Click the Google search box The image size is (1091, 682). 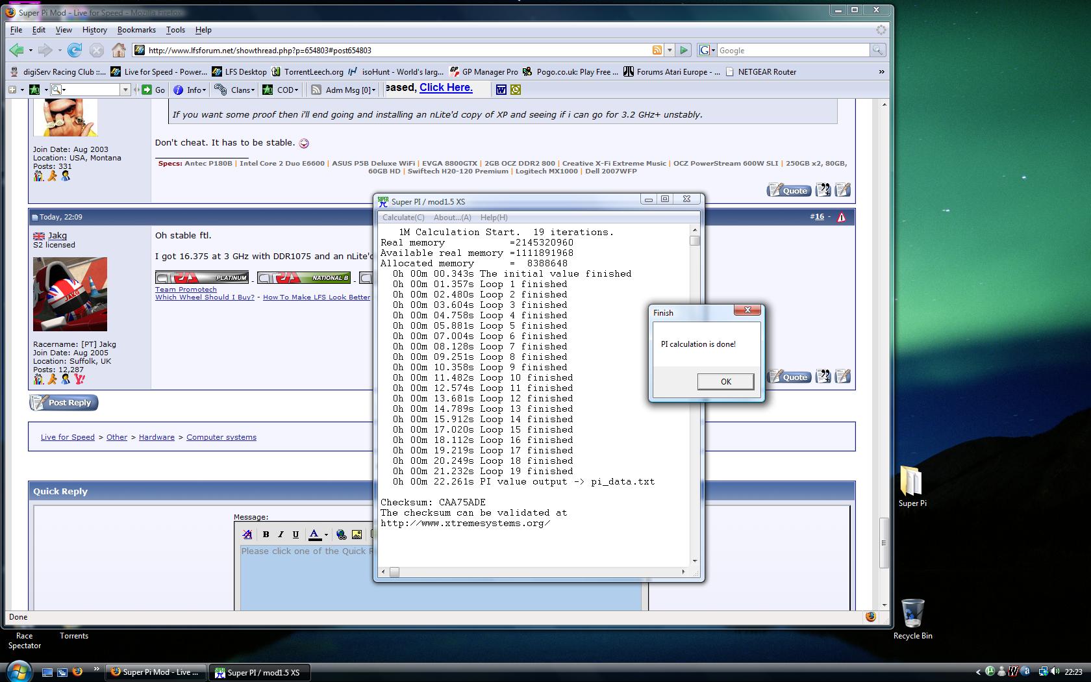pyautogui.click(x=792, y=50)
